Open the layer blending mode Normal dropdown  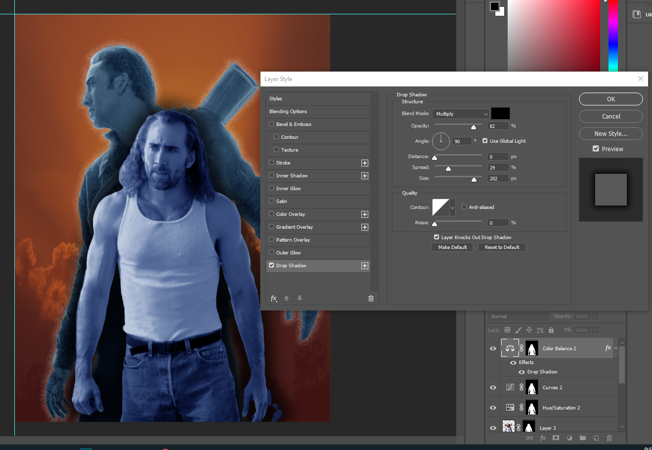point(519,317)
